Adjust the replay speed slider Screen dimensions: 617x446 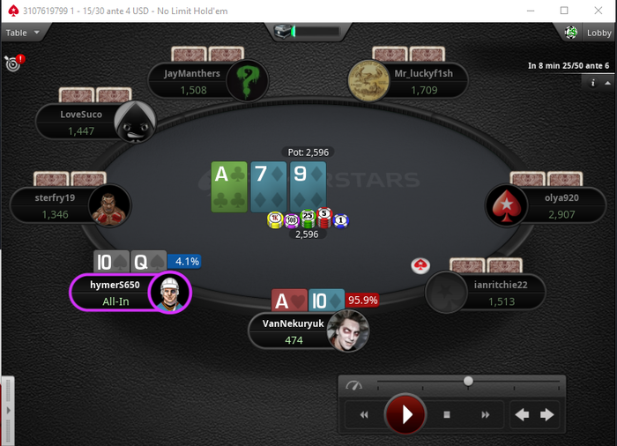pyautogui.click(x=468, y=381)
